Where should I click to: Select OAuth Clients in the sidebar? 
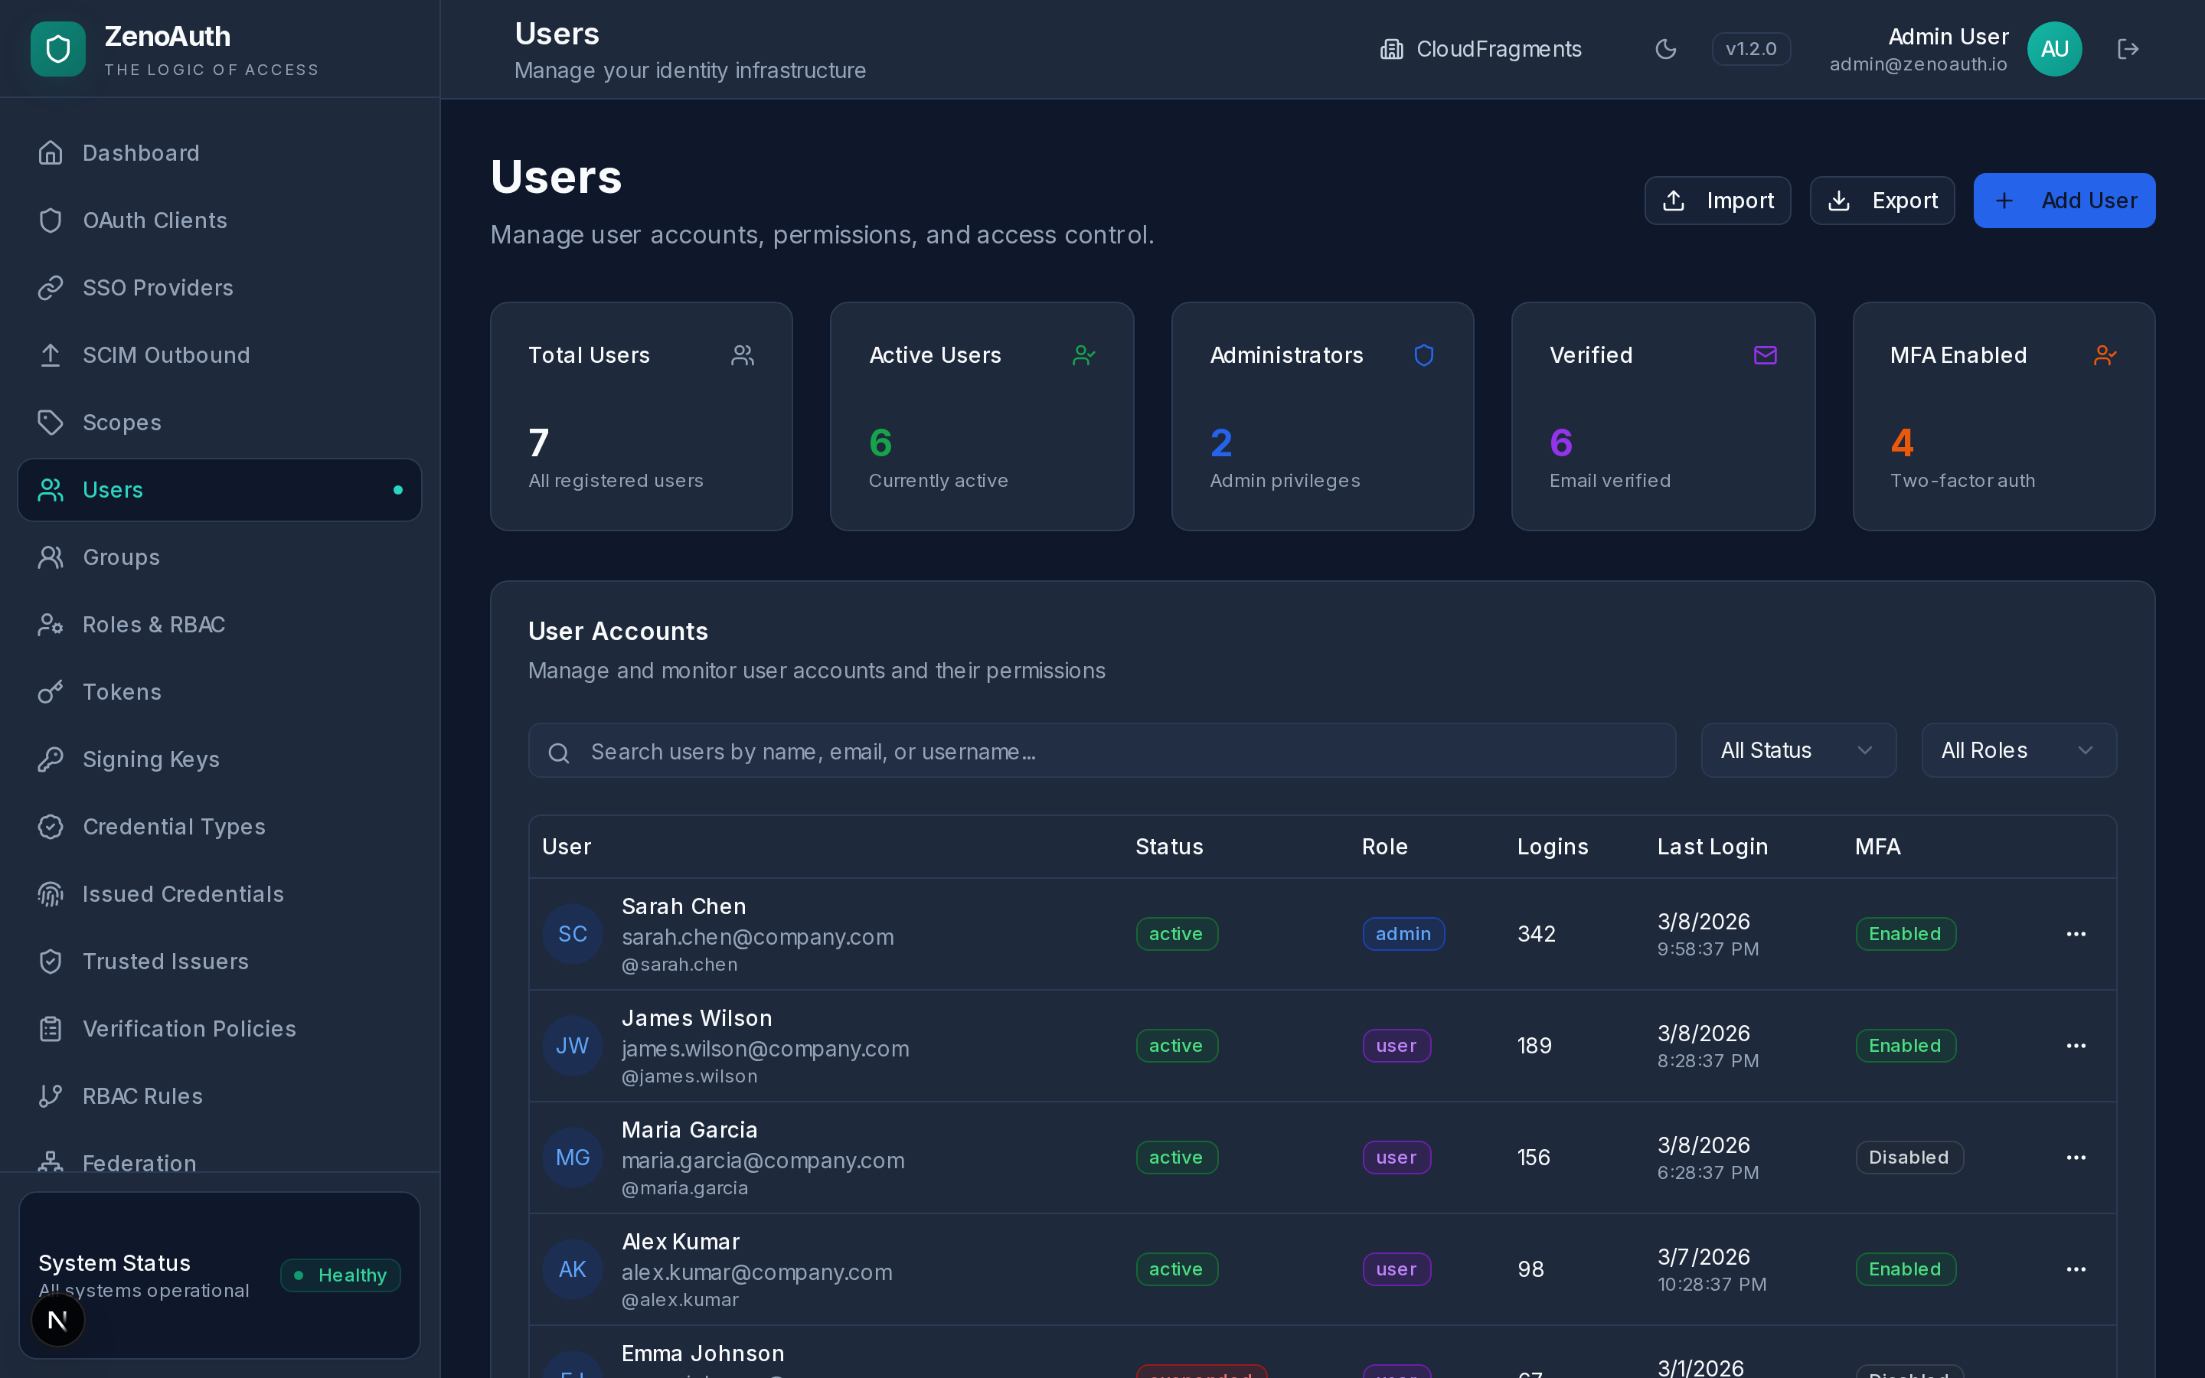tap(155, 220)
